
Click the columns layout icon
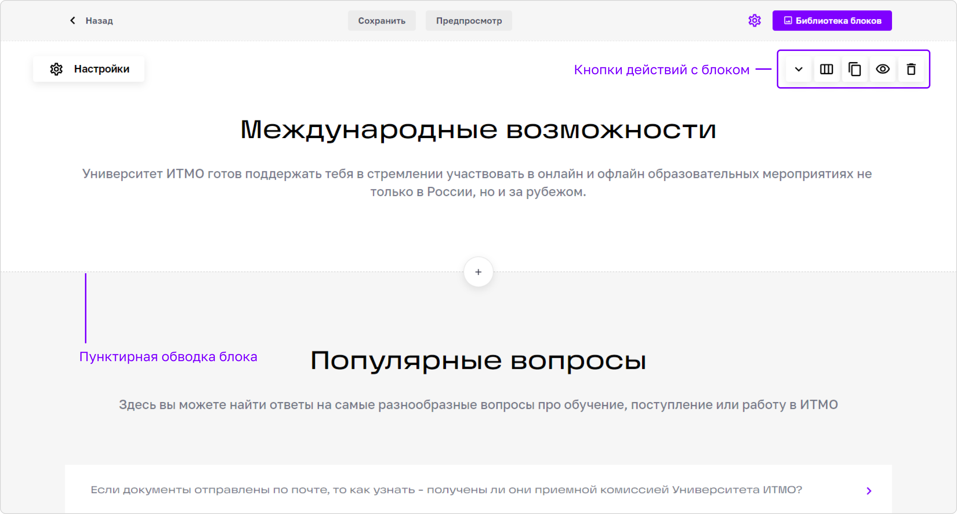(x=826, y=69)
